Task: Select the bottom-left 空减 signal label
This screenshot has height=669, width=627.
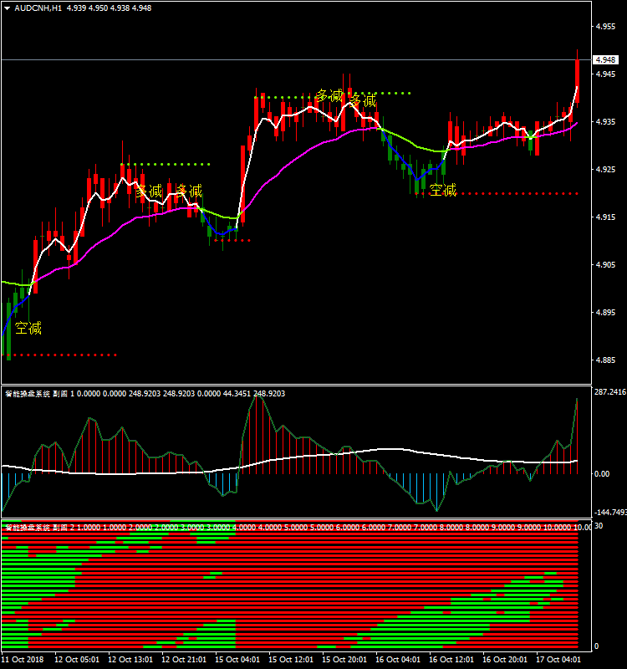Action: coord(28,328)
